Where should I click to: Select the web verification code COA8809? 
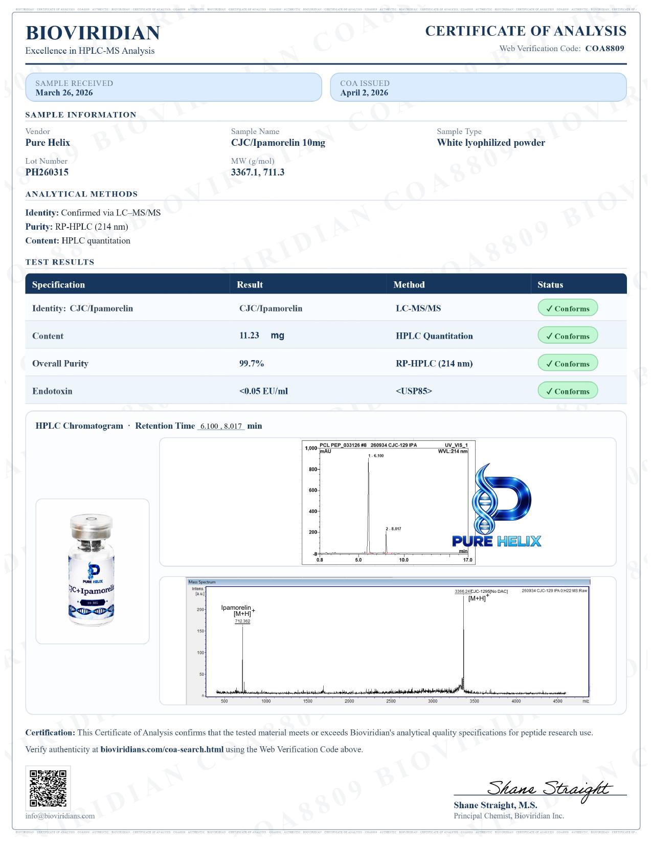(604, 49)
